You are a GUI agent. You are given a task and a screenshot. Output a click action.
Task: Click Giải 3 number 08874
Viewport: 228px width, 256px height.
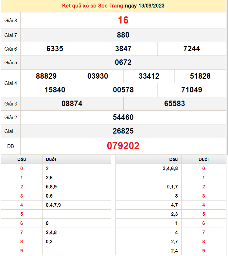[x=72, y=104]
